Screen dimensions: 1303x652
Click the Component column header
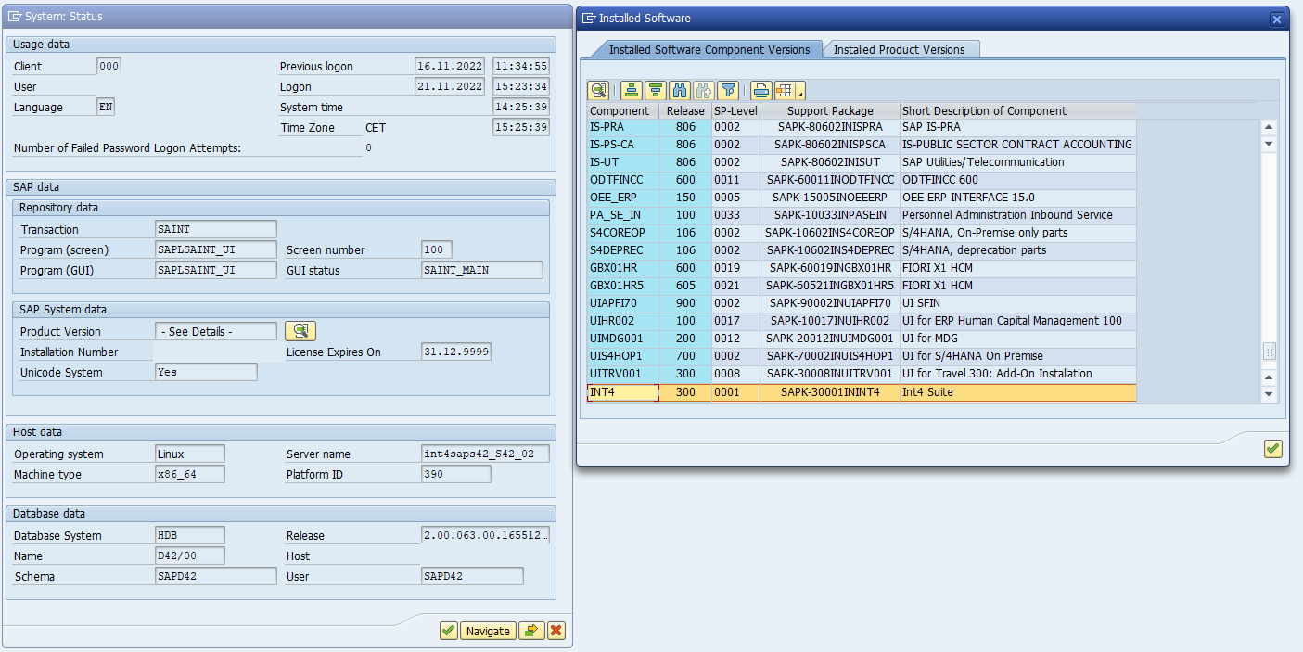coord(620,110)
